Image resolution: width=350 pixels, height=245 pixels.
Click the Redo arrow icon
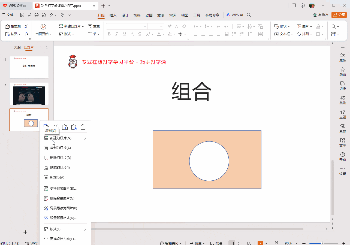pyautogui.click(x=62, y=15)
